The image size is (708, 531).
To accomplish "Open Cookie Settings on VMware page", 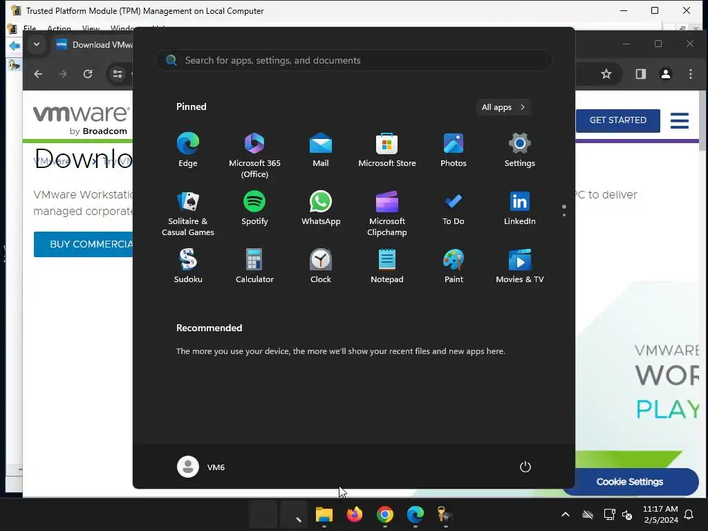I will click(x=630, y=482).
